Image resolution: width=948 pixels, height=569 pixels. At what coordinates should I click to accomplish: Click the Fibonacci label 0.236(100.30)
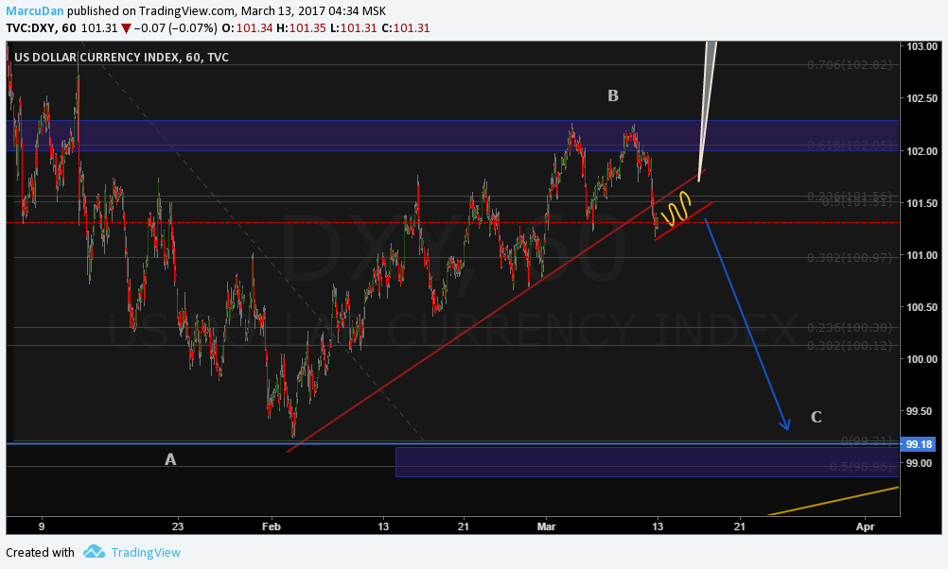coord(850,327)
